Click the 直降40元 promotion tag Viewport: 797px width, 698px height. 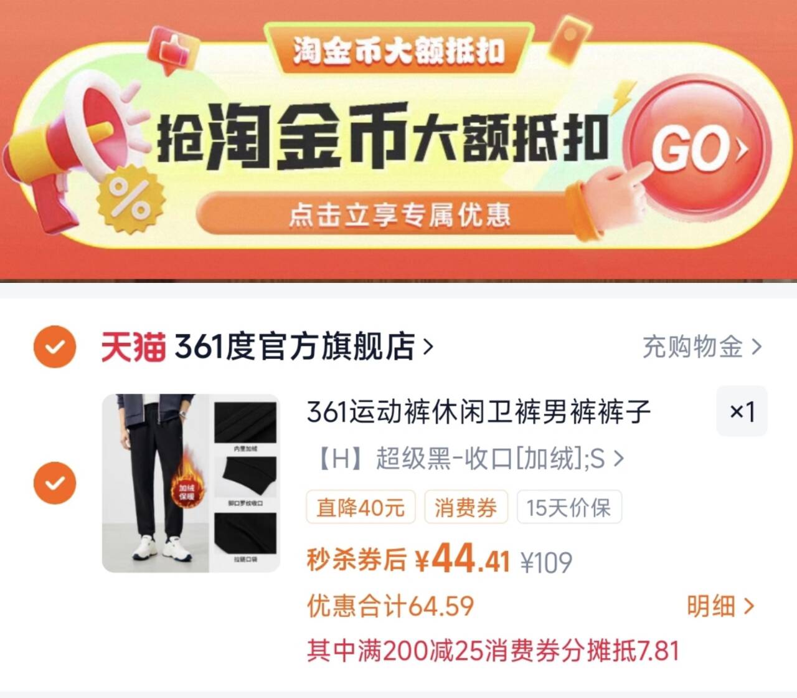point(360,507)
